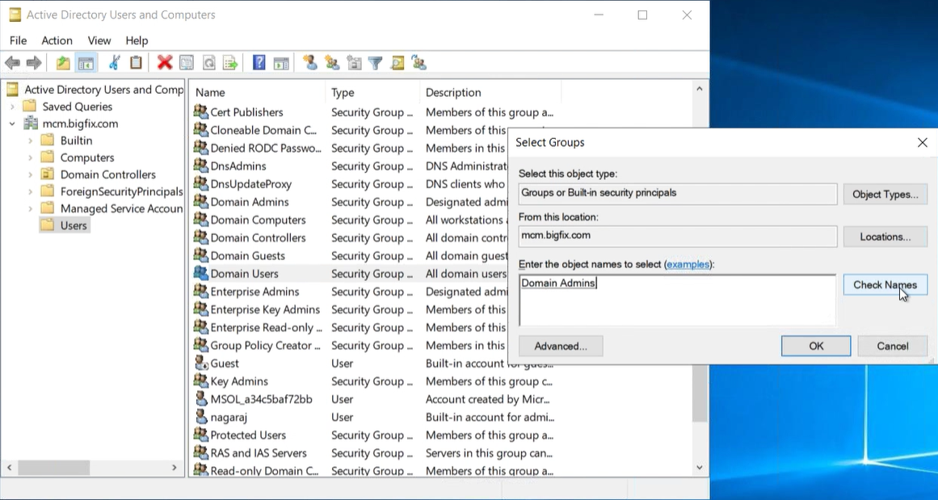Click the Paste clipboard toolbar icon

tap(136, 63)
